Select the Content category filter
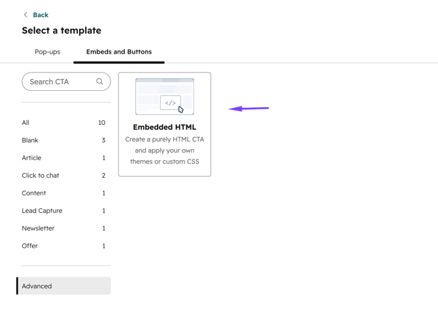 click(63, 193)
